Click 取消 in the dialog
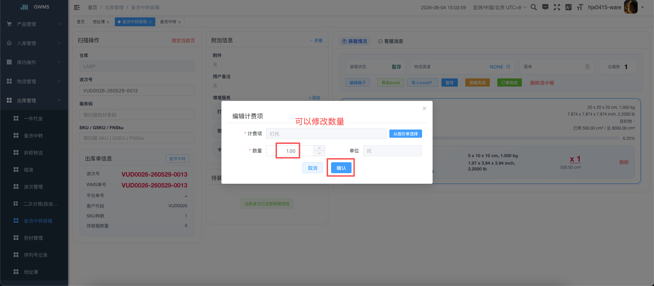Image resolution: width=654 pixels, height=286 pixels. (x=313, y=168)
